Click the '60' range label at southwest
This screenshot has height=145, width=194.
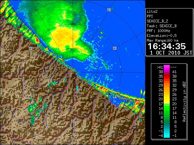36,135
